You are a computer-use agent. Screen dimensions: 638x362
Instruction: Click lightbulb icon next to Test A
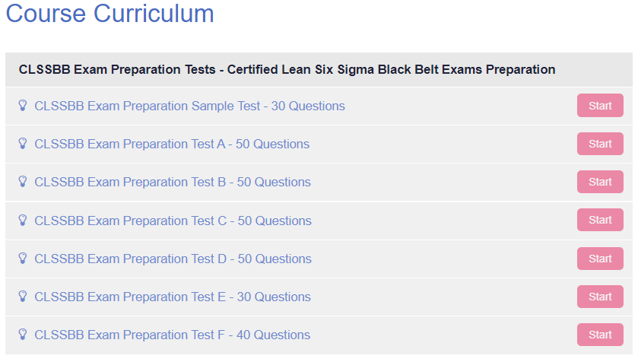pyautogui.click(x=23, y=144)
